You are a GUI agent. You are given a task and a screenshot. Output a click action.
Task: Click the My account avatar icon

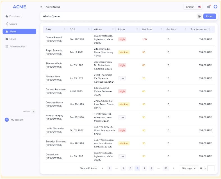coord(7,120)
